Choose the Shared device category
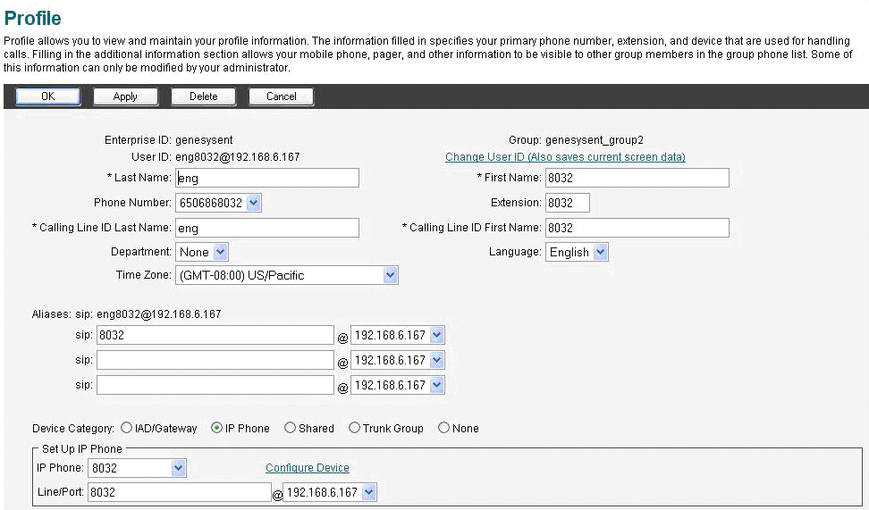This screenshot has width=869, height=510. coord(290,428)
